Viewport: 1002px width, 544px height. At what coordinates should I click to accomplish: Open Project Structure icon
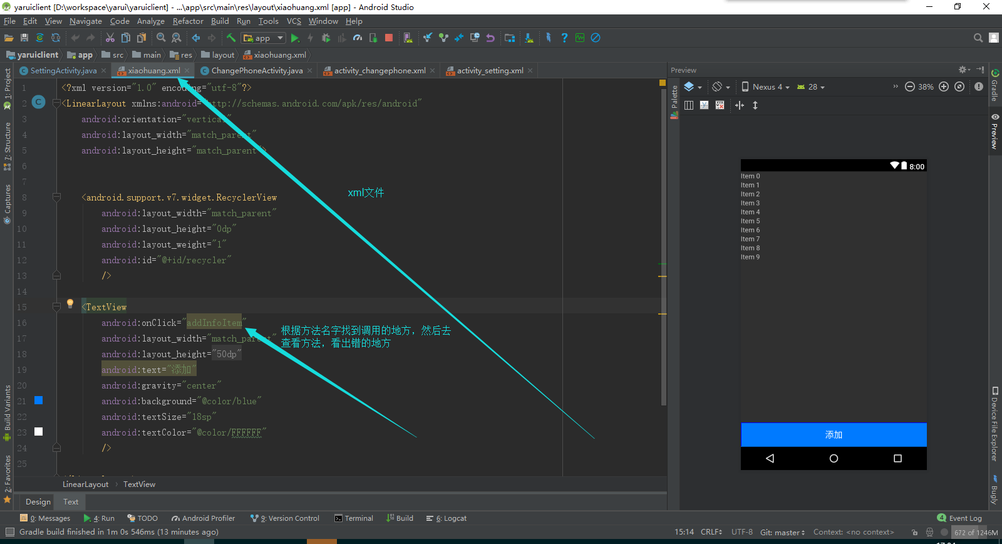[x=510, y=38]
